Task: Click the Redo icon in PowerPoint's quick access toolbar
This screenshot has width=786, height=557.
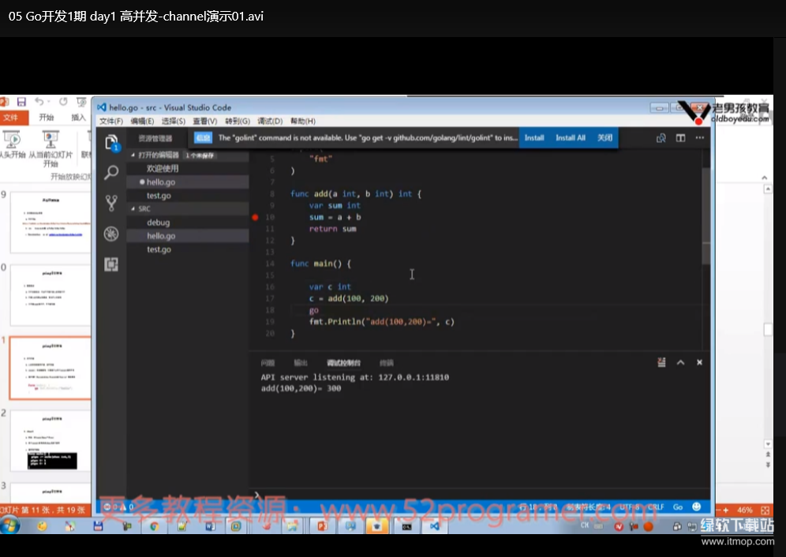Action: pyautogui.click(x=63, y=102)
